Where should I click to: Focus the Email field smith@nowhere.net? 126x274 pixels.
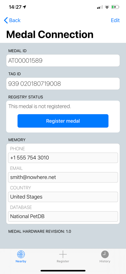63,177
